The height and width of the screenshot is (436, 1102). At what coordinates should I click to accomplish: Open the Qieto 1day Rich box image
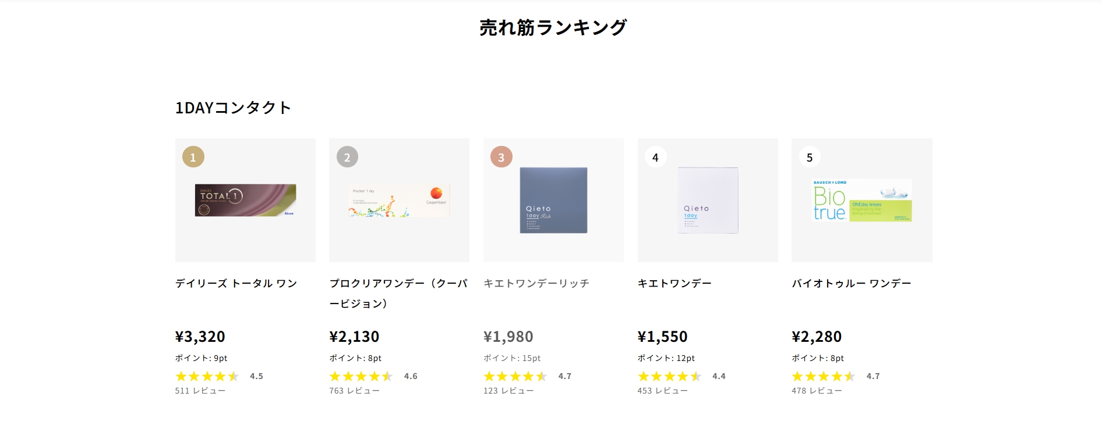click(x=553, y=201)
